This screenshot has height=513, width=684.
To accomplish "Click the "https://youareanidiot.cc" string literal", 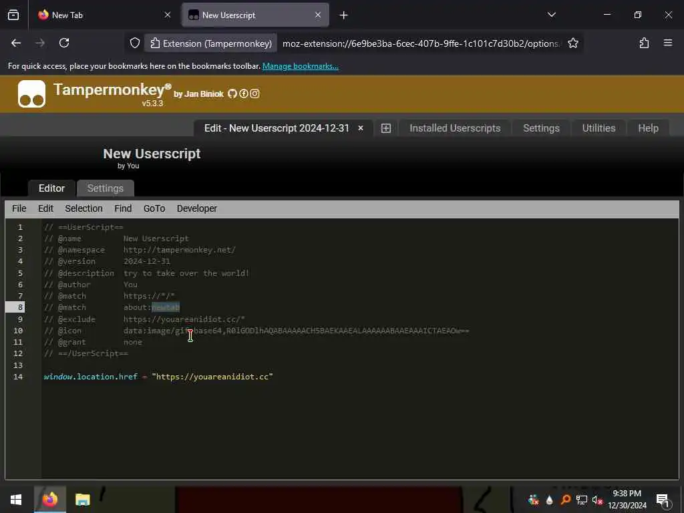I will 212,377.
